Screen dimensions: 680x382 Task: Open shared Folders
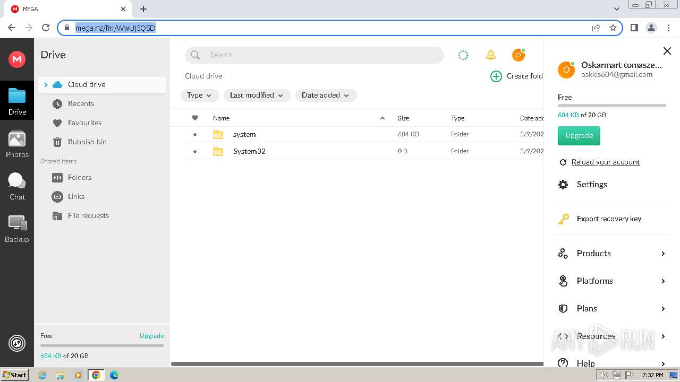coord(80,177)
